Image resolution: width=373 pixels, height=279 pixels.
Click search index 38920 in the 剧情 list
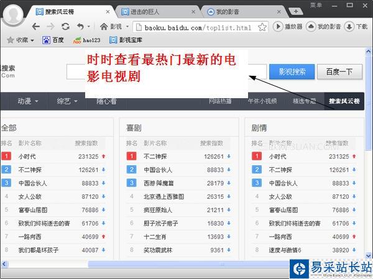pyautogui.click(x=341, y=250)
